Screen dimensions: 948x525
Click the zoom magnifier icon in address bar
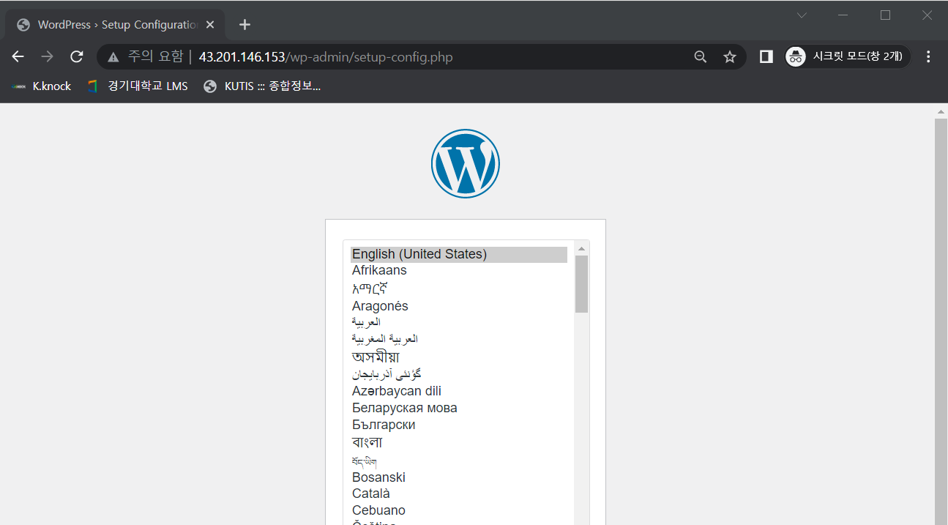(701, 56)
